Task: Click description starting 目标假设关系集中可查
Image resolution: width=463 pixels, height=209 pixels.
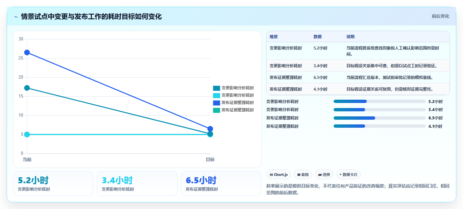Action: [392, 66]
